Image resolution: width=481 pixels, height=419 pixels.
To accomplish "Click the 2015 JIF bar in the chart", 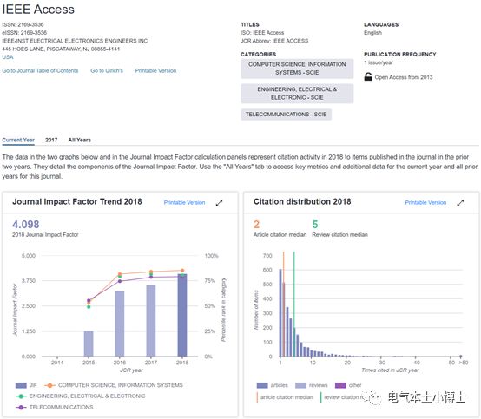I will [89, 344].
